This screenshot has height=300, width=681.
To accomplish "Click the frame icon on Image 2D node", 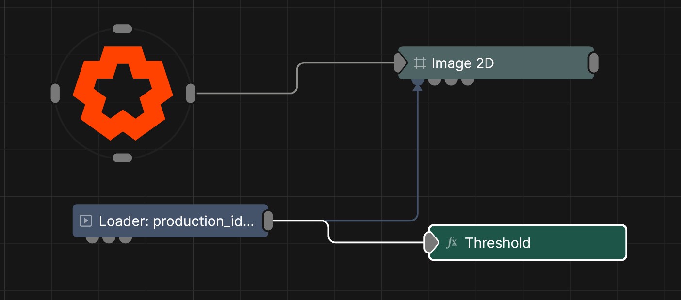I will pyautogui.click(x=420, y=63).
